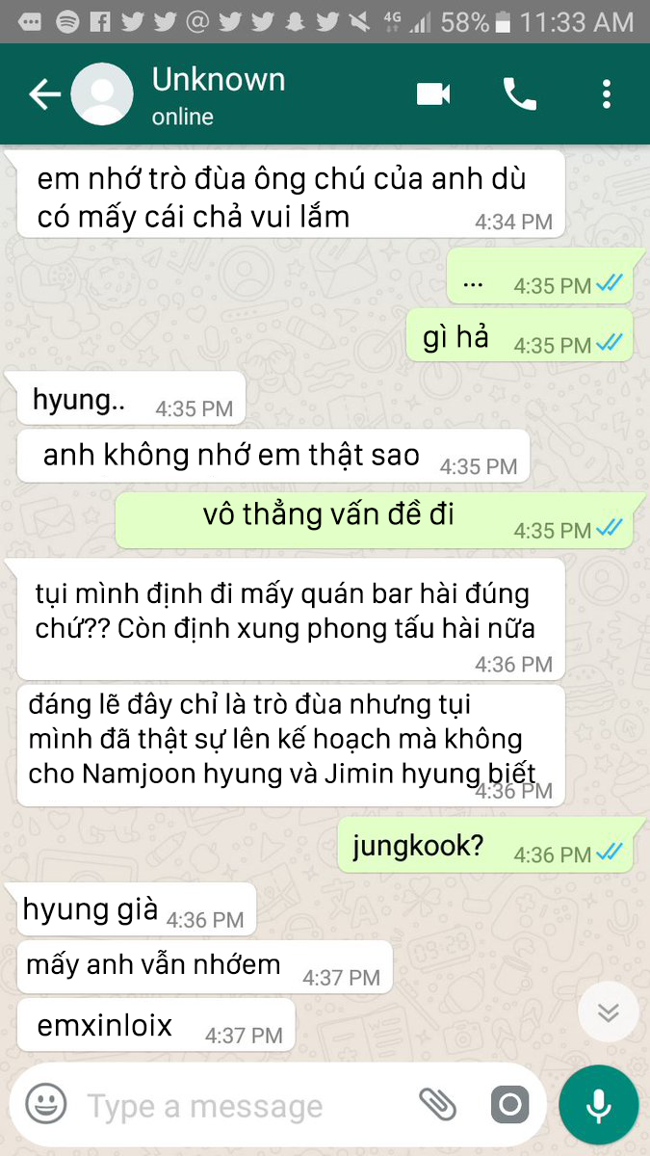Select the 'gì hả' sent message
Image resolution: width=650 pixels, height=1156 pixels.
[520, 337]
